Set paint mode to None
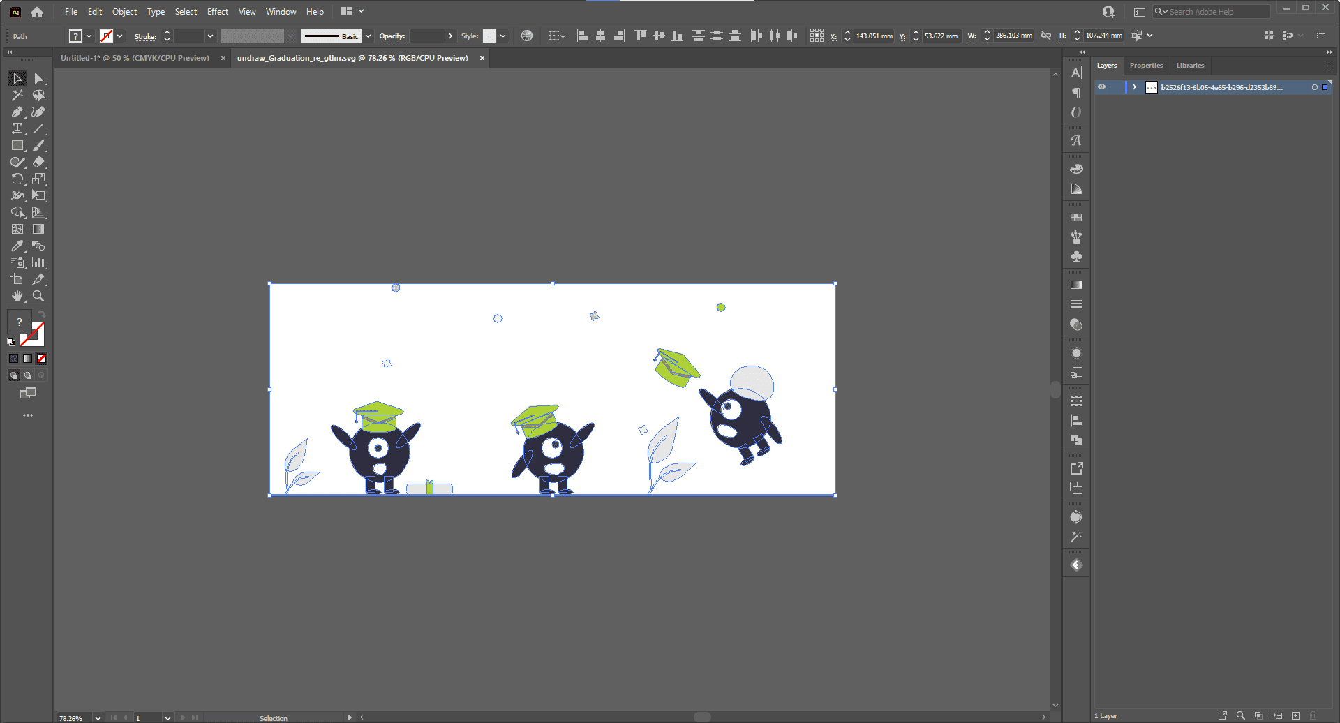Image resolution: width=1340 pixels, height=723 pixels. click(41, 359)
